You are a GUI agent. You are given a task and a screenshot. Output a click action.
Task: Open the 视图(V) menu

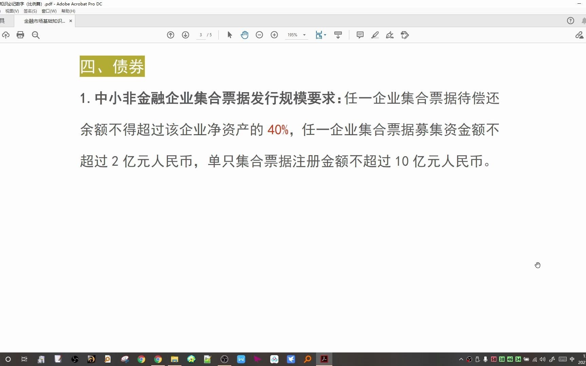click(12, 11)
